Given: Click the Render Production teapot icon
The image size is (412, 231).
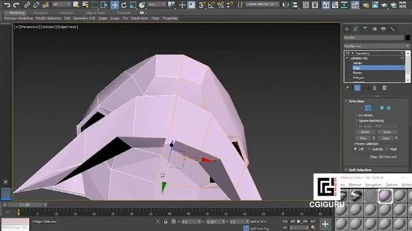Looking at the screenshot, I should tap(384, 4).
